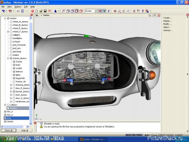The width and height of the screenshot is (189, 142).
Task: Uncheck the body node checkbox
Action: tap(14, 65)
